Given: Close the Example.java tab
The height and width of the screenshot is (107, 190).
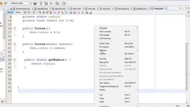Looking at the screenshot, I should pos(149,9).
